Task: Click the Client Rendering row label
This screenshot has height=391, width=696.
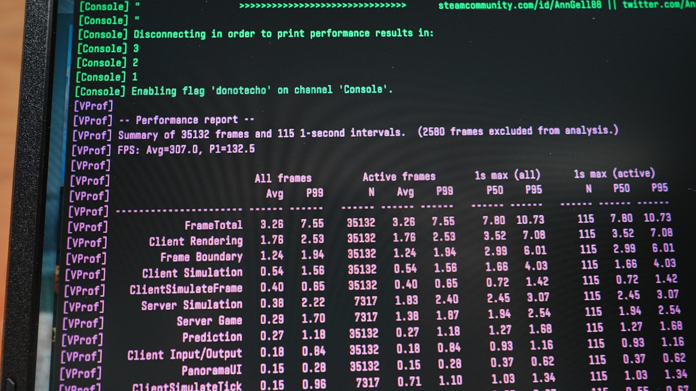Action: (x=196, y=241)
